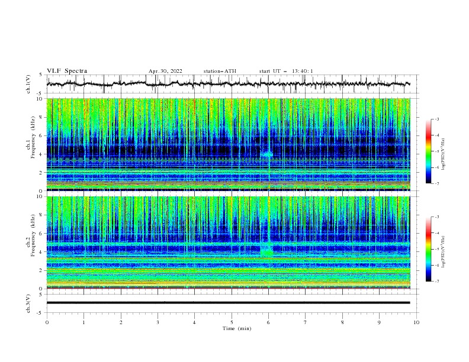This screenshot has height=362, width=469.
Task: Click the "7" minute tick on the time axis
Action: pos(306,322)
